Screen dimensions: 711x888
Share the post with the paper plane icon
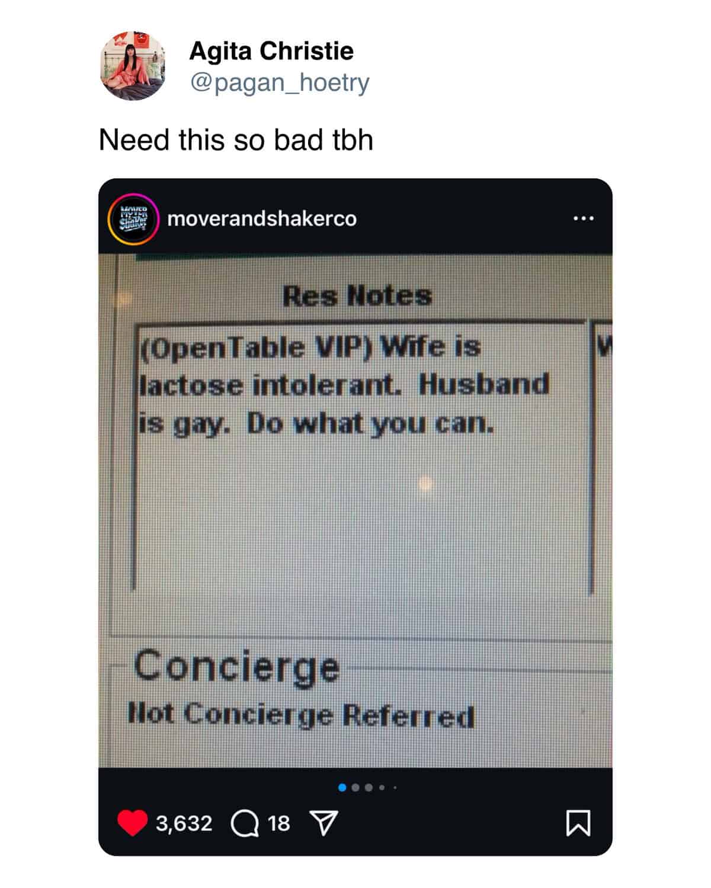pos(324,823)
